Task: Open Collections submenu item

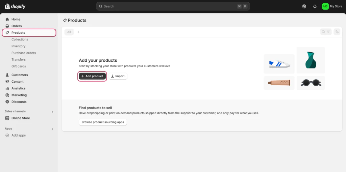Action: 20,39
